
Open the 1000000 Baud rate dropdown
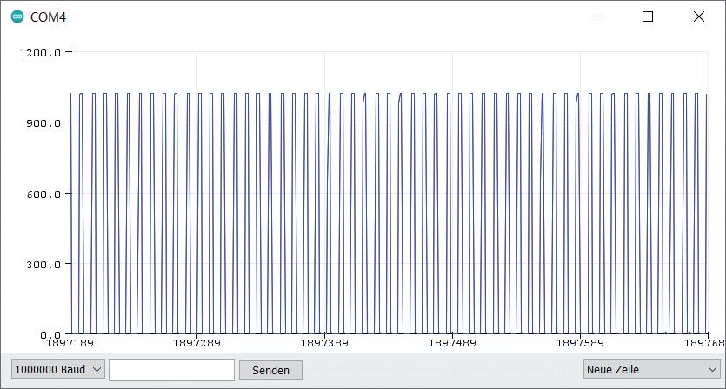tap(58, 370)
